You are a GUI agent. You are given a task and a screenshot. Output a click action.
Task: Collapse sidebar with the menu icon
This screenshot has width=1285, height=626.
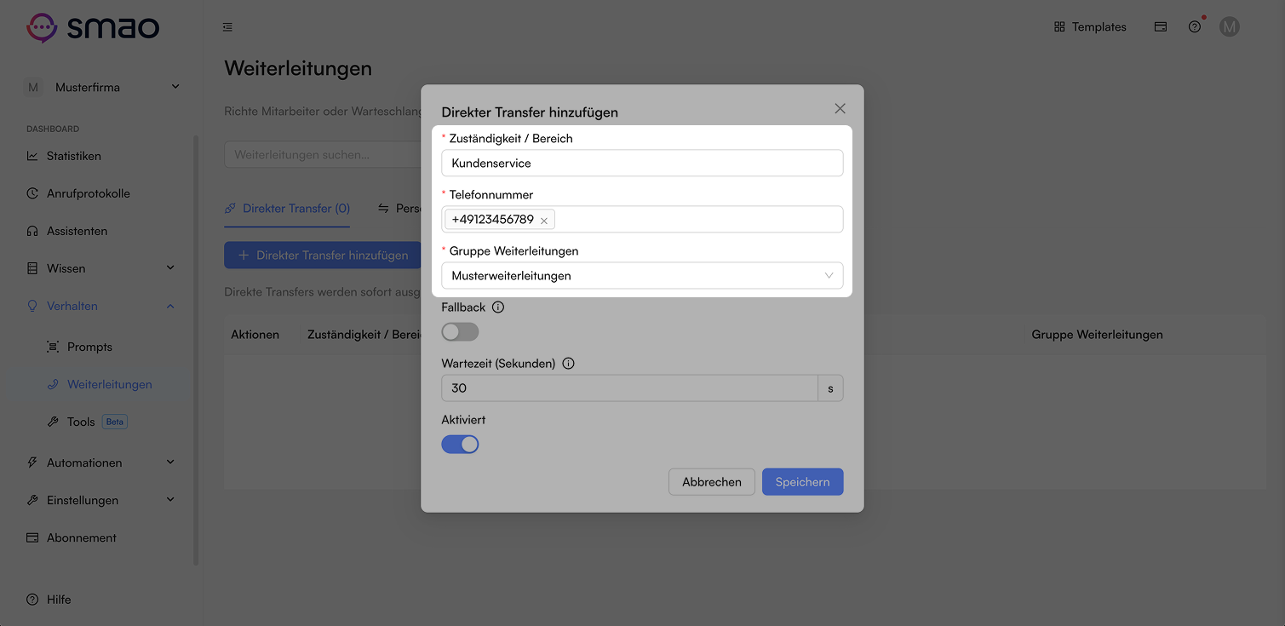pyautogui.click(x=227, y=27)
